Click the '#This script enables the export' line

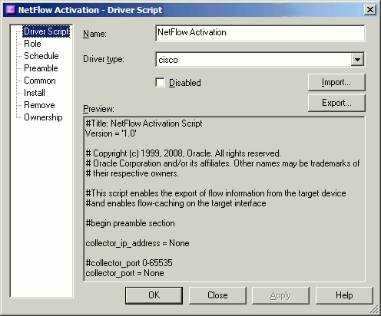[216, 193]
